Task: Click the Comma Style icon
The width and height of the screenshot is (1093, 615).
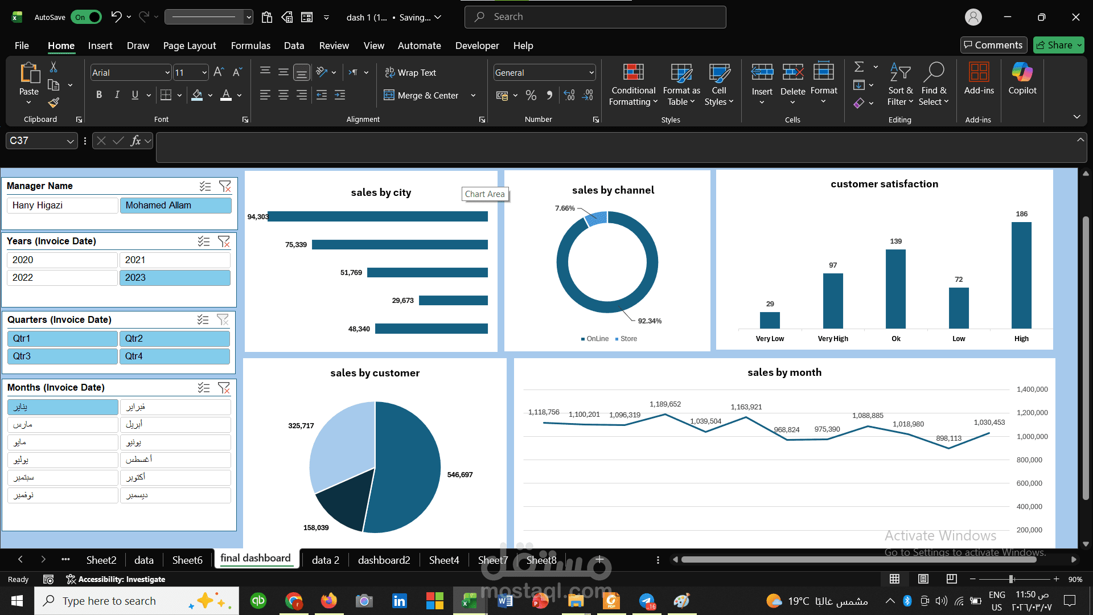Action: [549, 95]
